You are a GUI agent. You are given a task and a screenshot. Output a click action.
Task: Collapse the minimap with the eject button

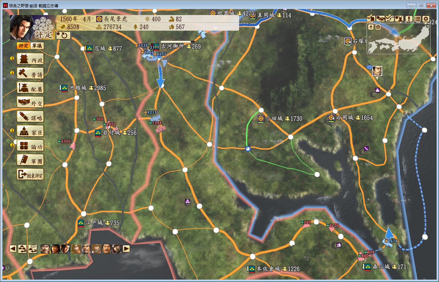378,27
